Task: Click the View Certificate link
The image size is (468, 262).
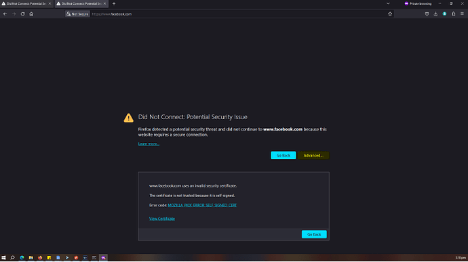Action: (162, 219)
